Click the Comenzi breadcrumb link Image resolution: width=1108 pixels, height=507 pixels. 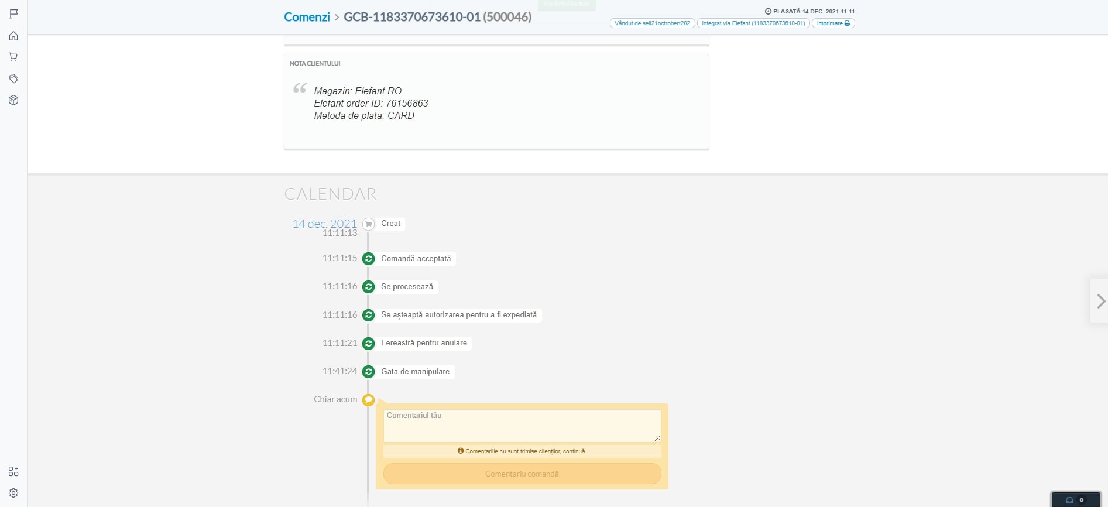pyautogui.click(x=307, y=17)
